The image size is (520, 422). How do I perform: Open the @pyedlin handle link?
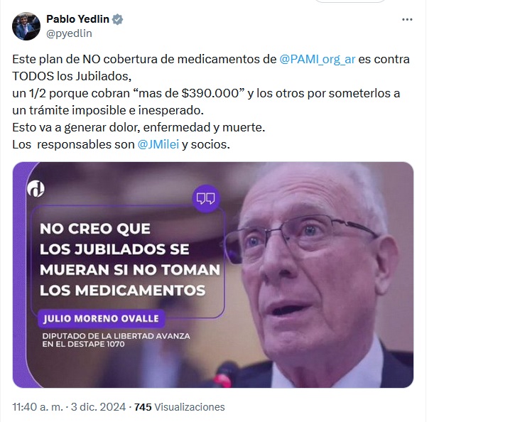(69, 33)
